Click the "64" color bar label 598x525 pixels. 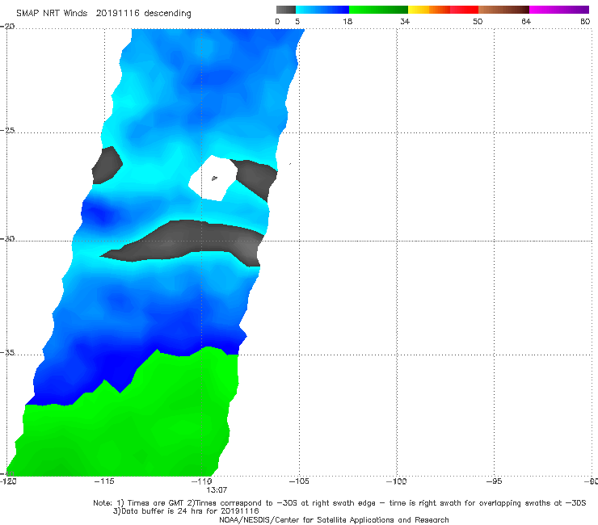point(526,21)
